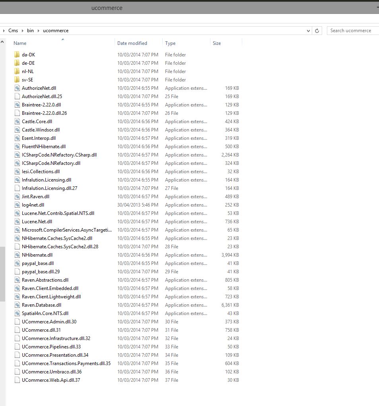Select the NHibernate.Caches.SysCache2.dll file name
Screen dimensions: 379x406
coord(57,238)
